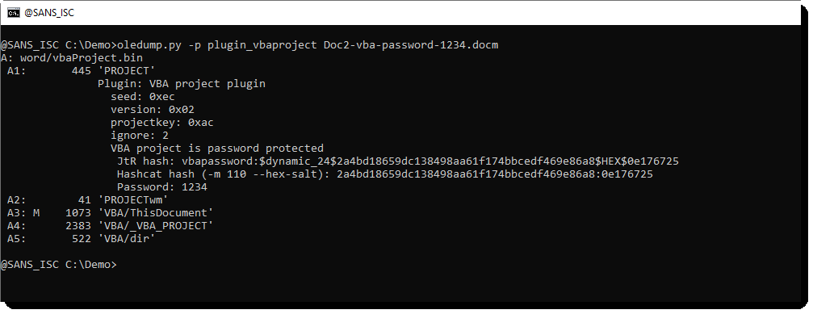The image size is (813, 314).
Task: Click 'VBA project is password protected' text
Action: (x=216, y=149)
